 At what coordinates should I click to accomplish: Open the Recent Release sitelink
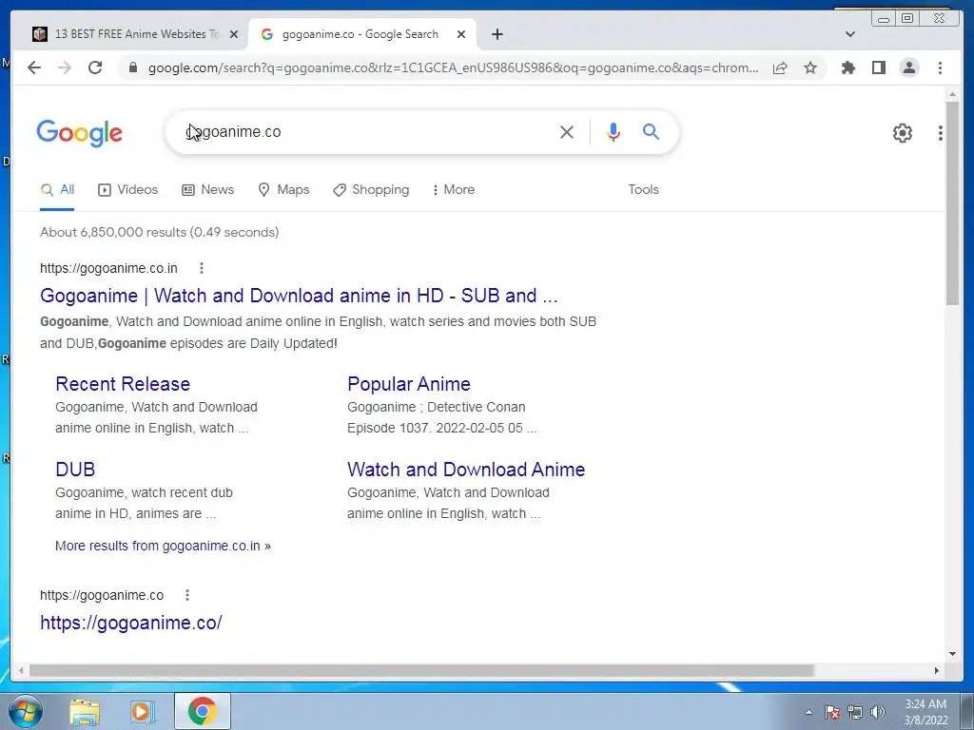click(123, 384)
